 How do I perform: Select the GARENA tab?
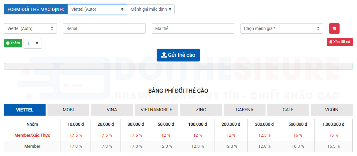pyautogui.click(x=244, y=110)
